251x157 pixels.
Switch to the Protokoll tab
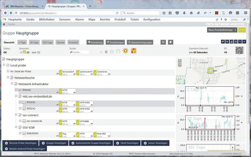pos(73,42)
